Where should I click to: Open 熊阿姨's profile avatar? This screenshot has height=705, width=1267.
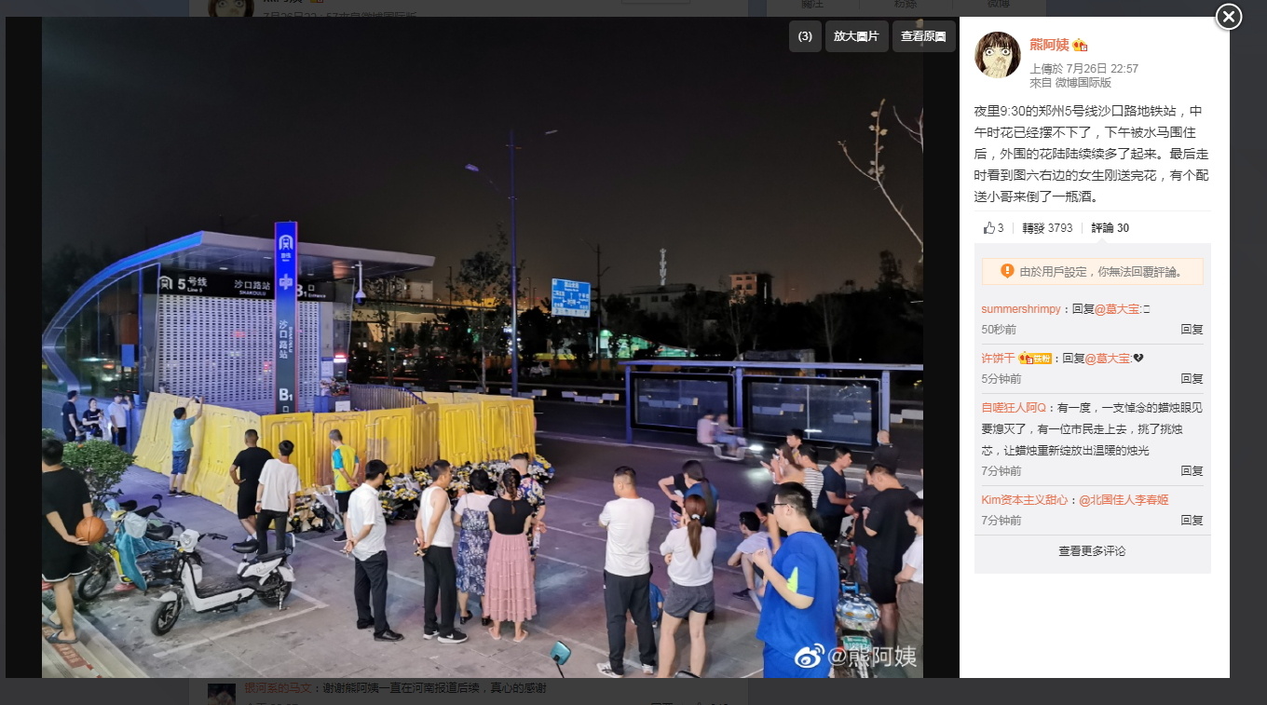click(998, 54)
